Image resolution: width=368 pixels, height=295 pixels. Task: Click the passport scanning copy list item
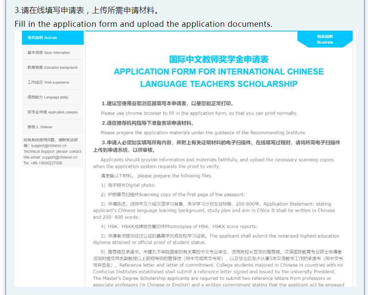[173, 194]
